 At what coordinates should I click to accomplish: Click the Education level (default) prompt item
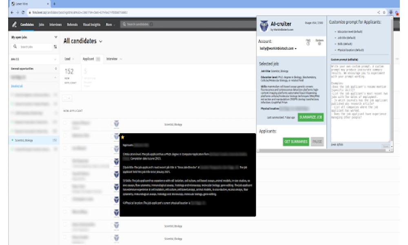[x=350, y=32]
